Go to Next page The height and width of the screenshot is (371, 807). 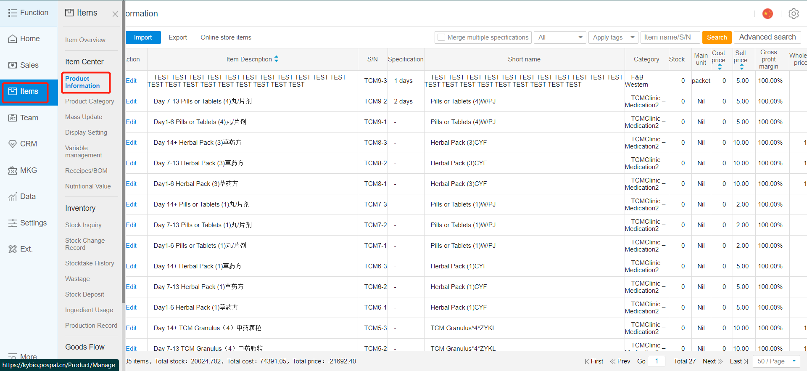(x=712, y=361)
